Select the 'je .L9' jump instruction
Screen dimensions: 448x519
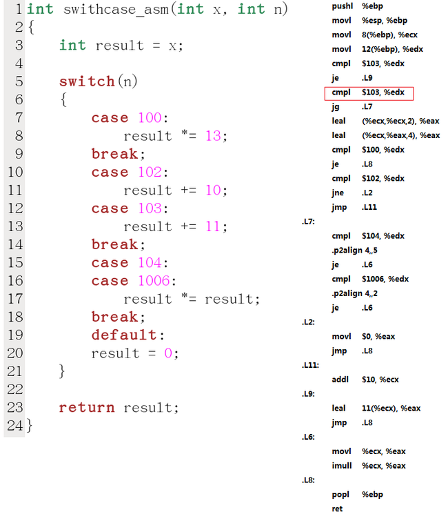[352, 78]
